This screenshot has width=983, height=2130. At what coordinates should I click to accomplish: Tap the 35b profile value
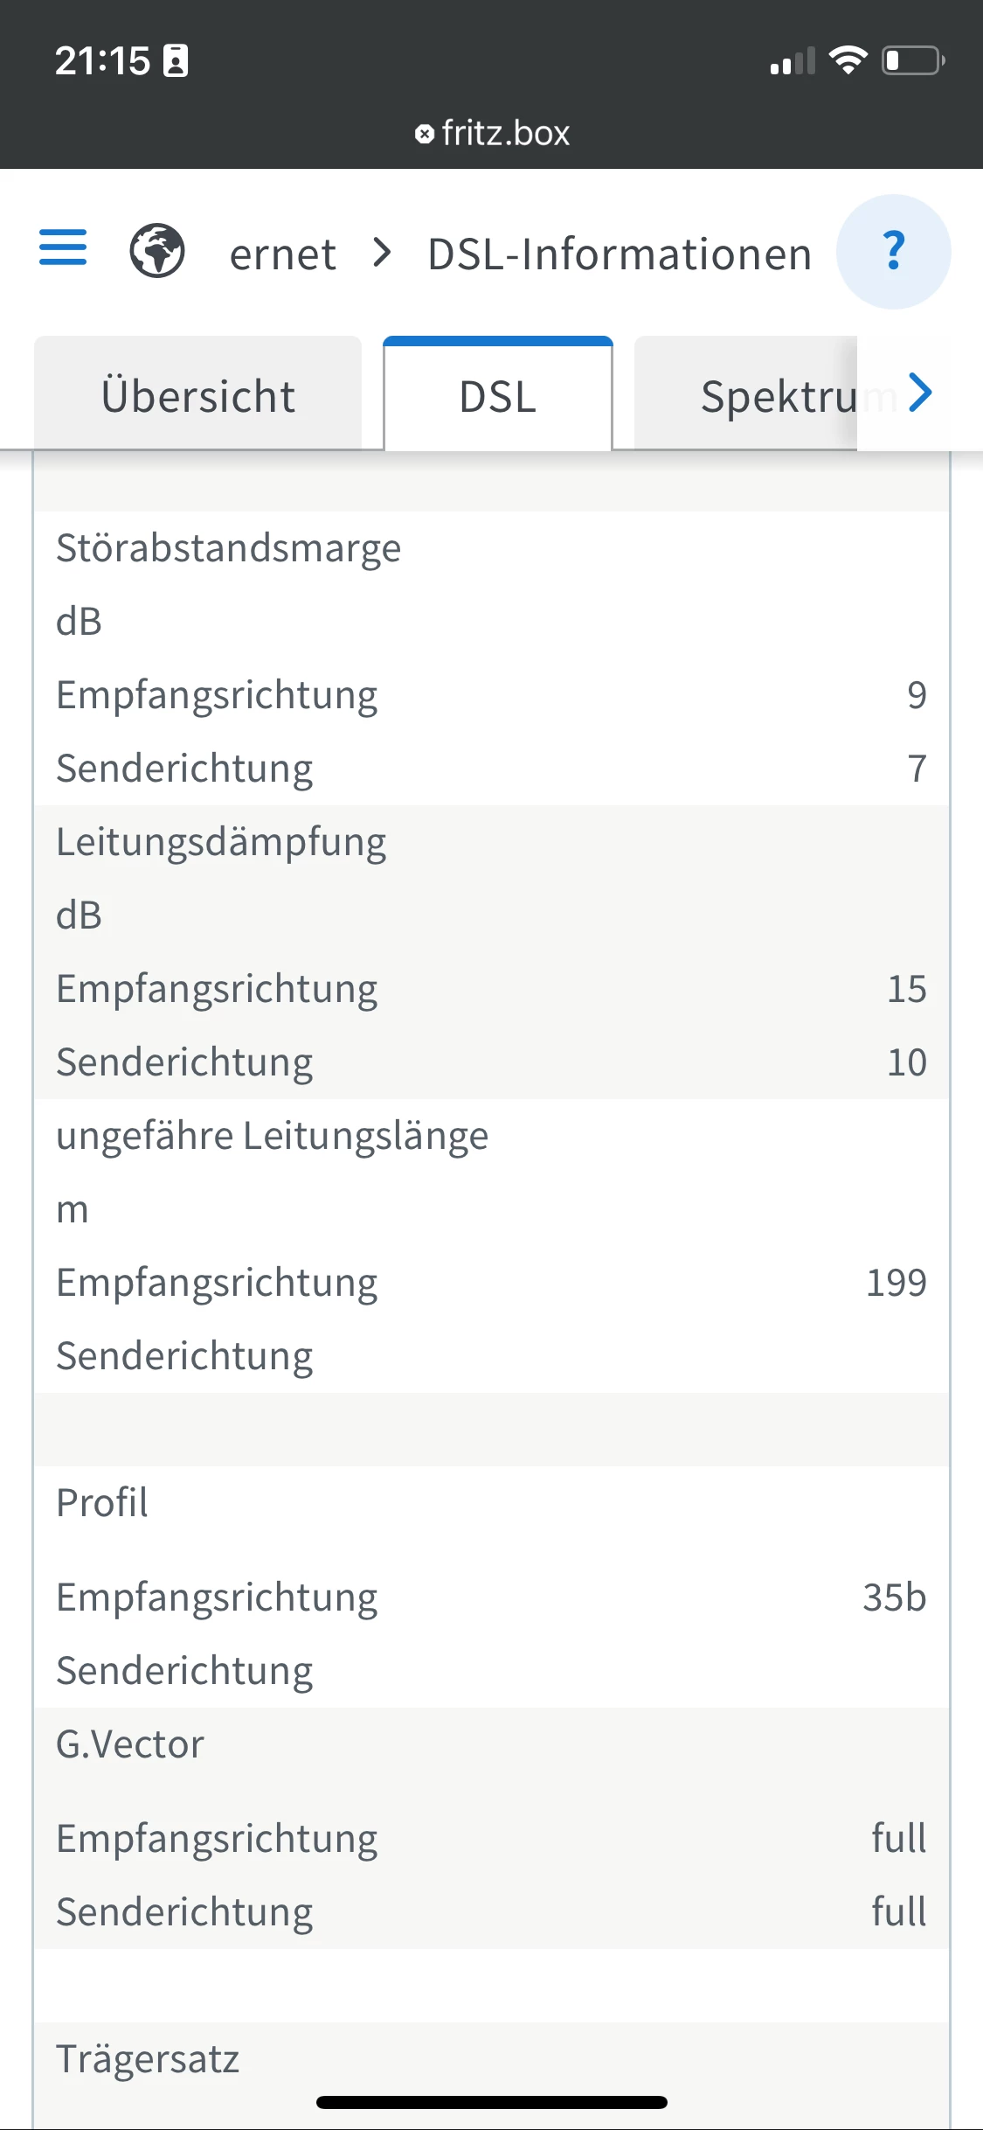[x=894, y=1597]
